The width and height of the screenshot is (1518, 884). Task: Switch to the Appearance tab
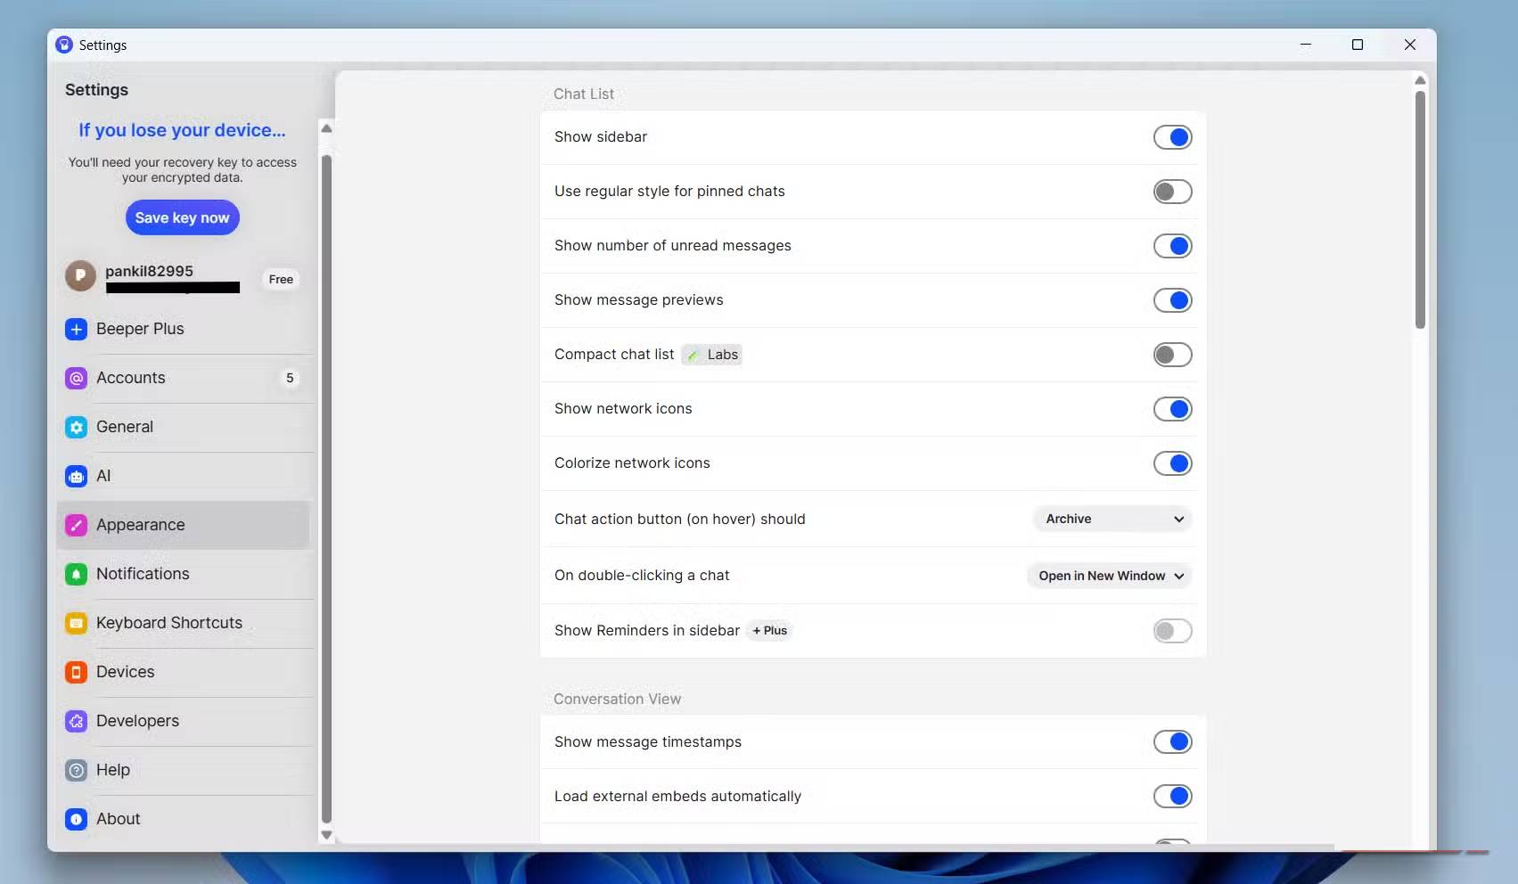point(140,525)
